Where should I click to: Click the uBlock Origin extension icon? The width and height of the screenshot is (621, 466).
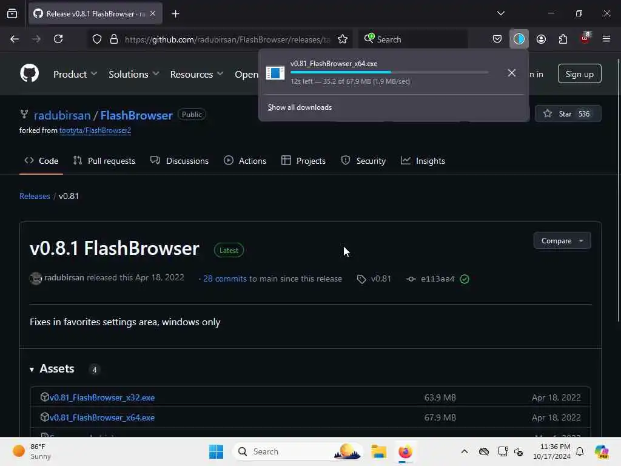(585, 38)
